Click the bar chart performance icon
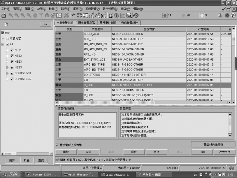Viewport: 237px width, 178px height. 123,15
